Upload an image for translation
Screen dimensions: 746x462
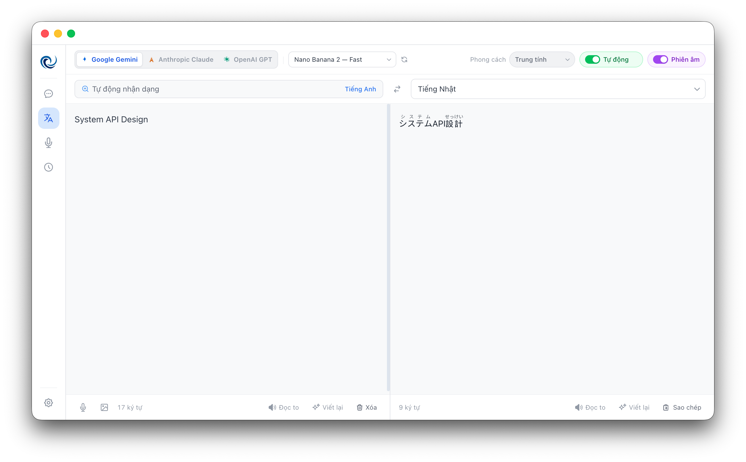coord(104,407)
